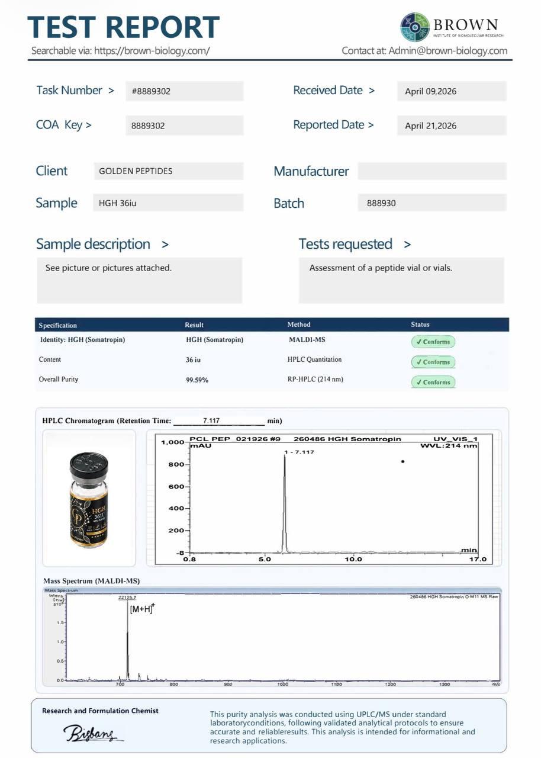Open the brown-biology.com search URL
Image resolution: width=541 pixels, height=758 pixels.
[152, 51]
